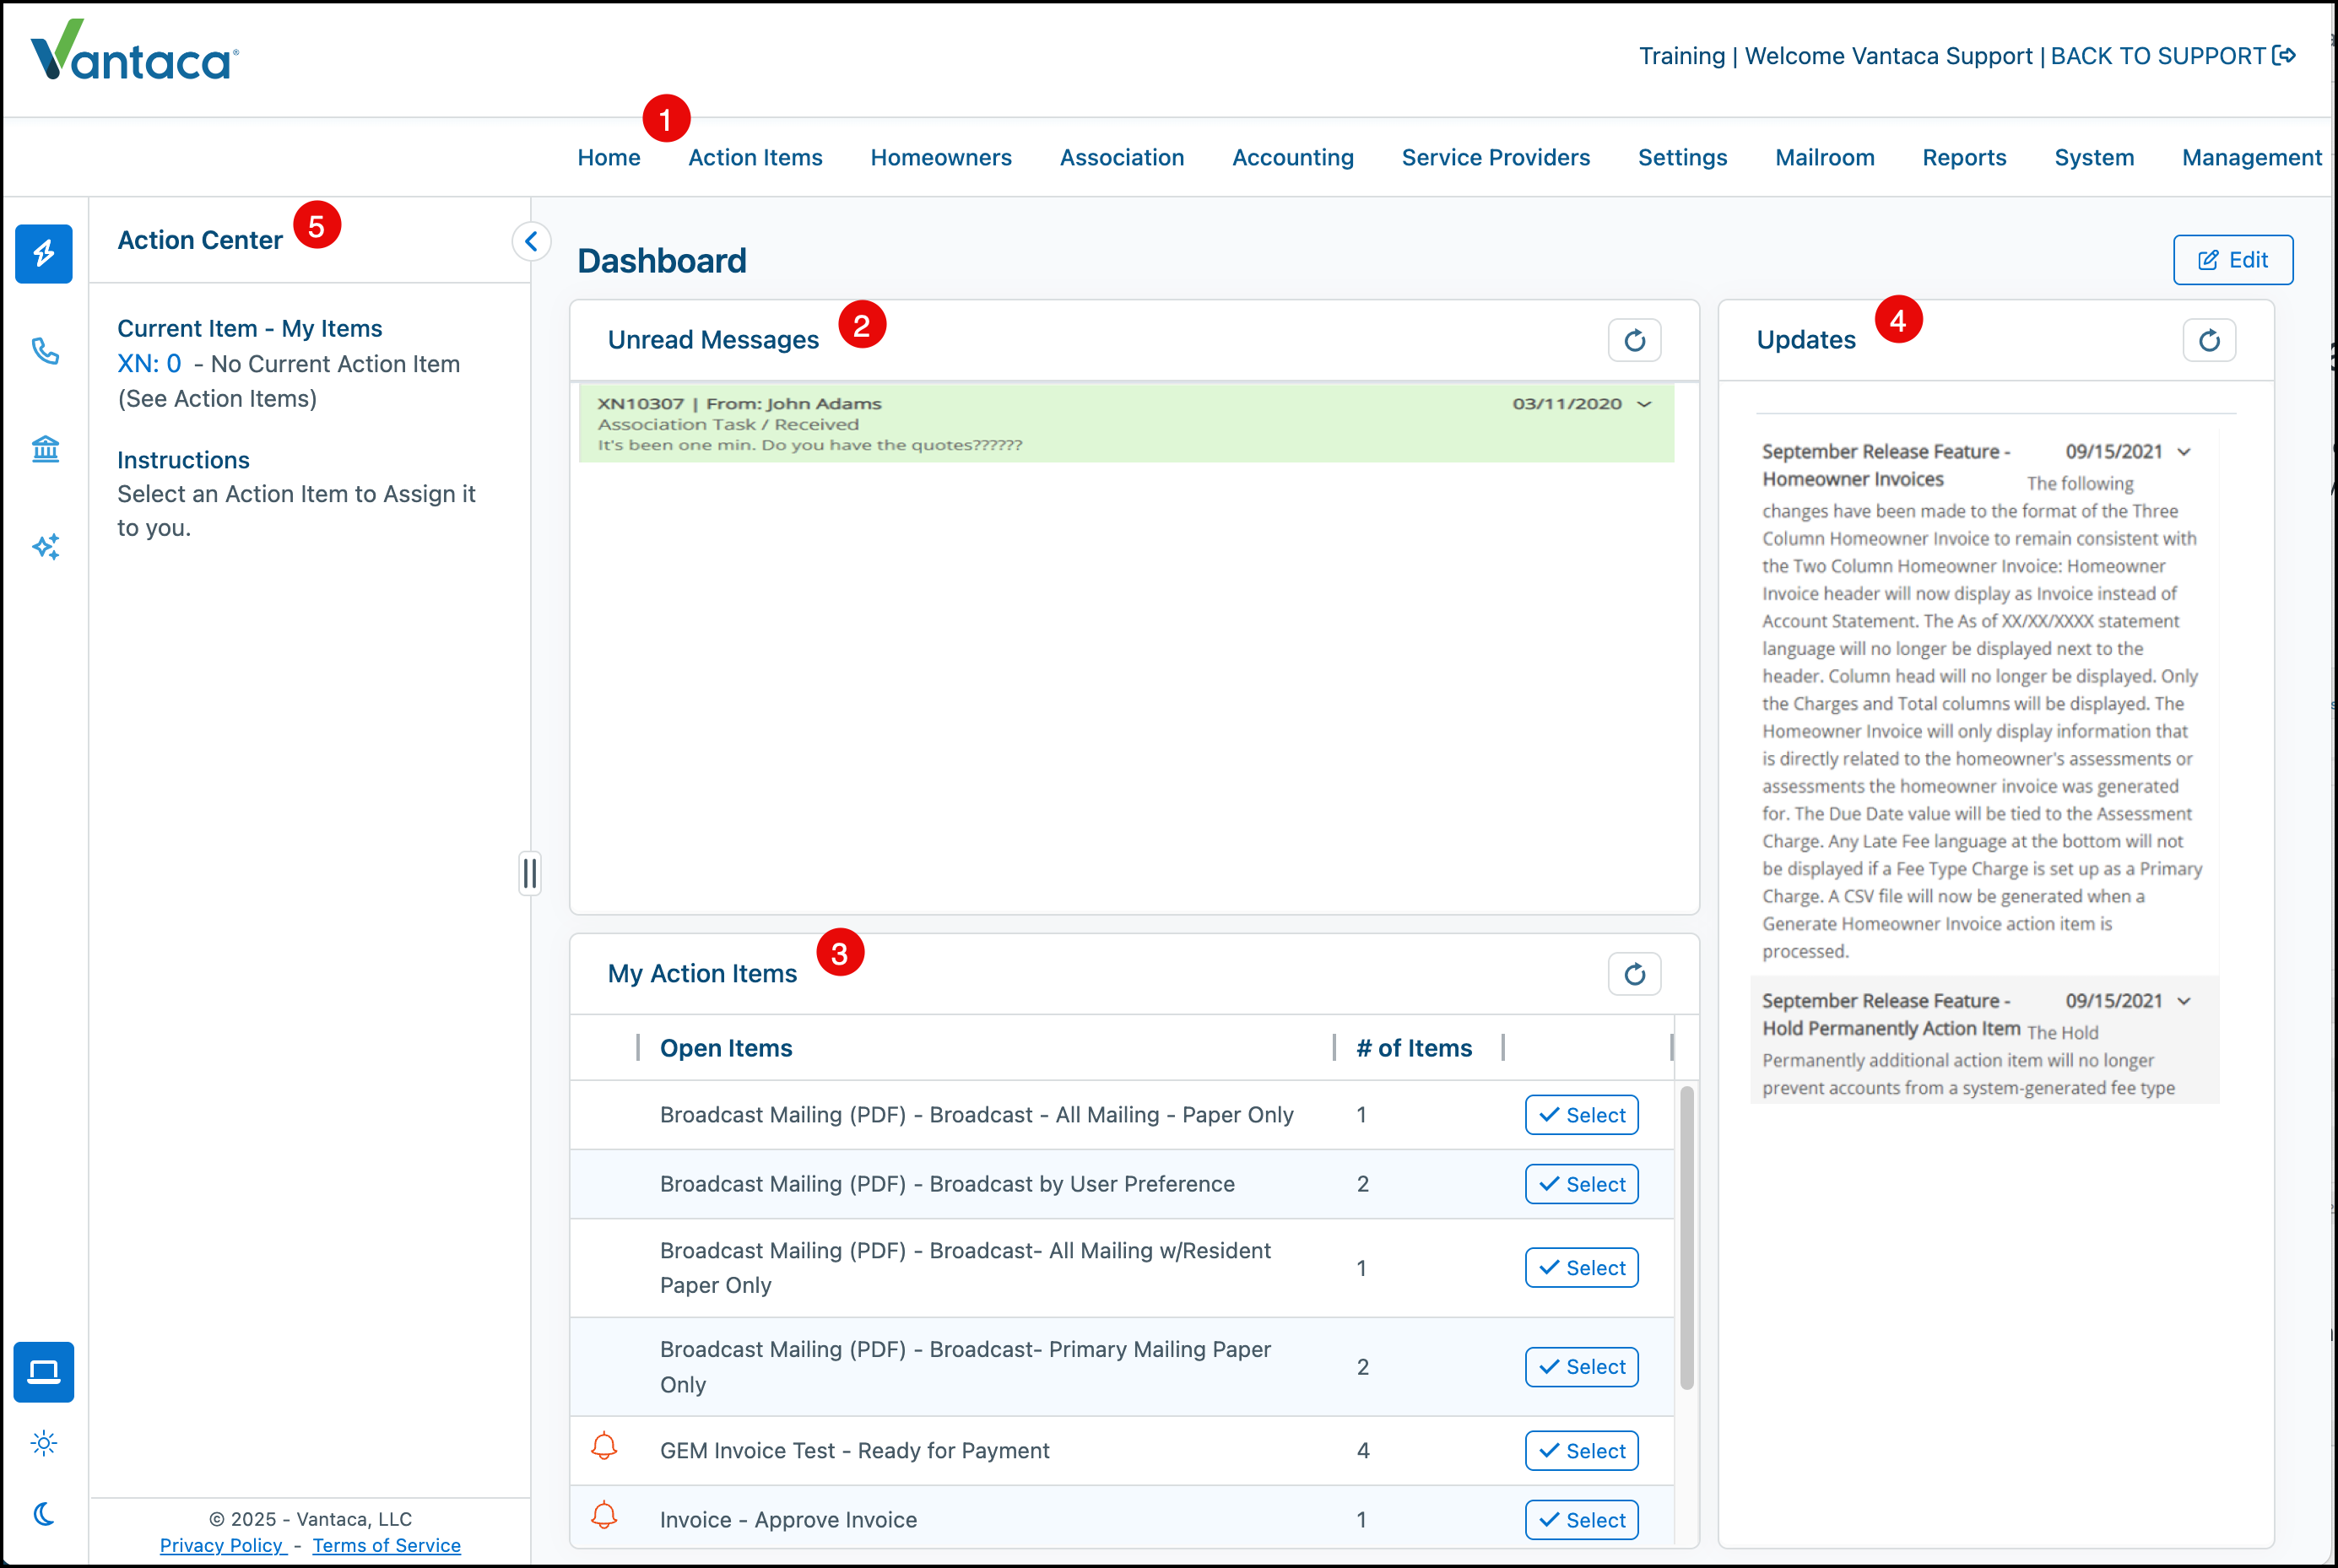The image size is (2338, 1568).
Task: Open the Association menu
Action: pyautogui.click(x=1122, y=157)
